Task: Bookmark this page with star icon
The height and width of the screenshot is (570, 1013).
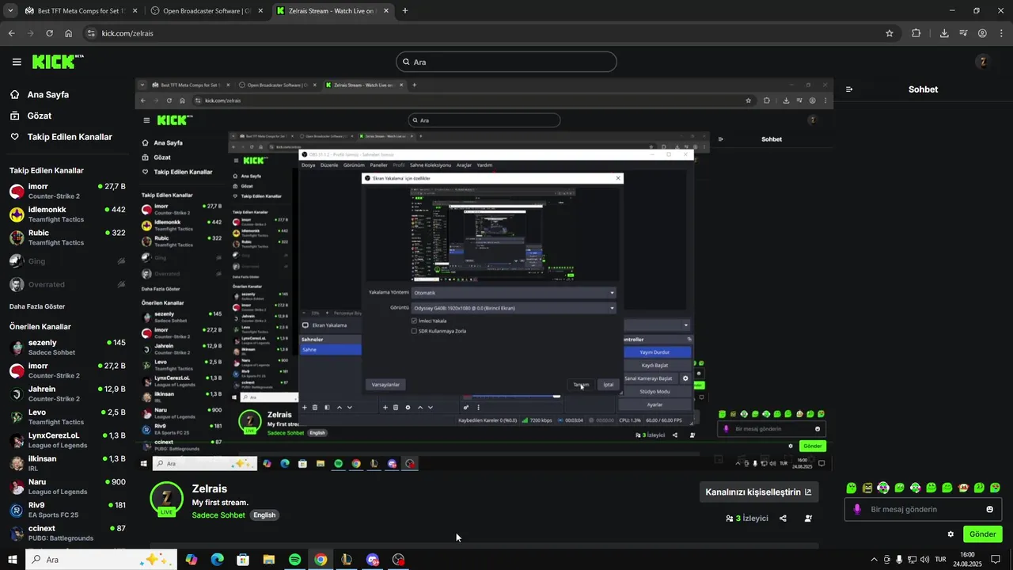Action: (890, 33)
